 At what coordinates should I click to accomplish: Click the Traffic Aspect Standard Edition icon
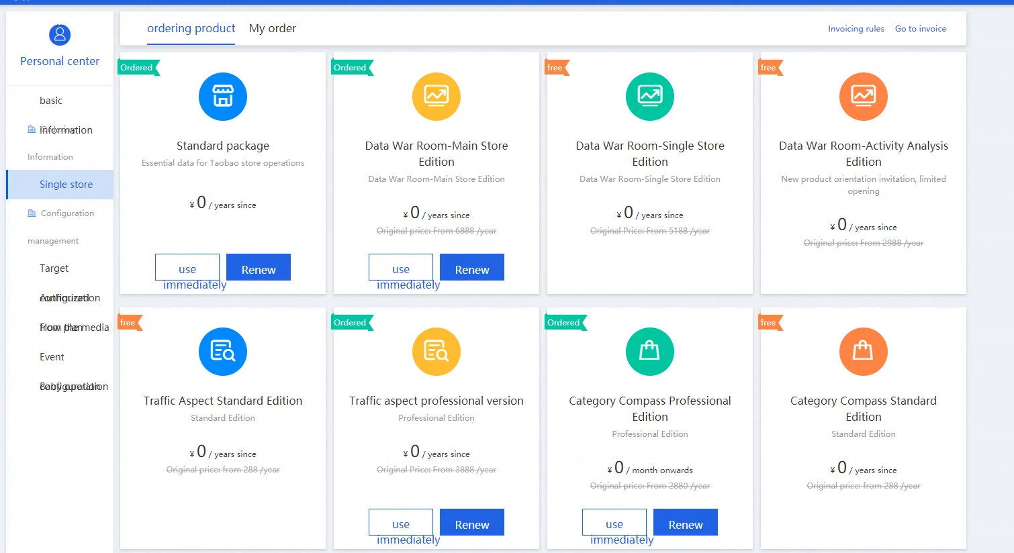tap(223, 352)
